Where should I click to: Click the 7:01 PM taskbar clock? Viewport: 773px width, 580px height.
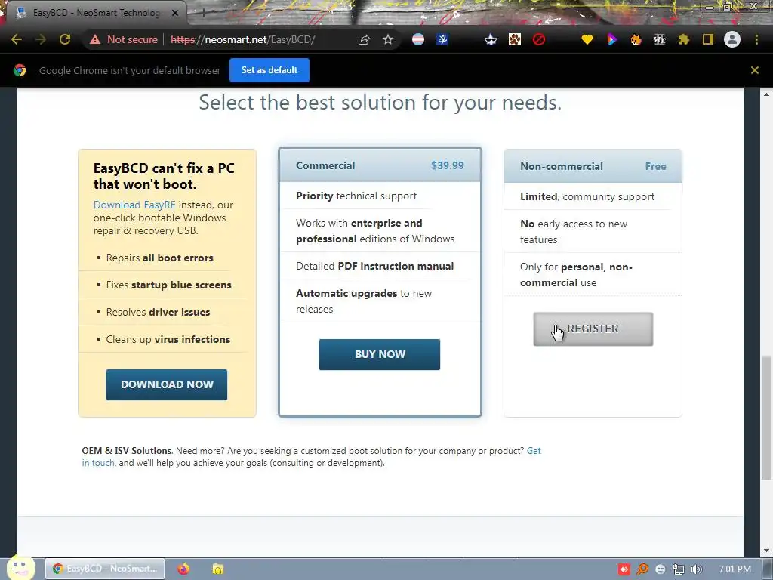coord(735,569)
